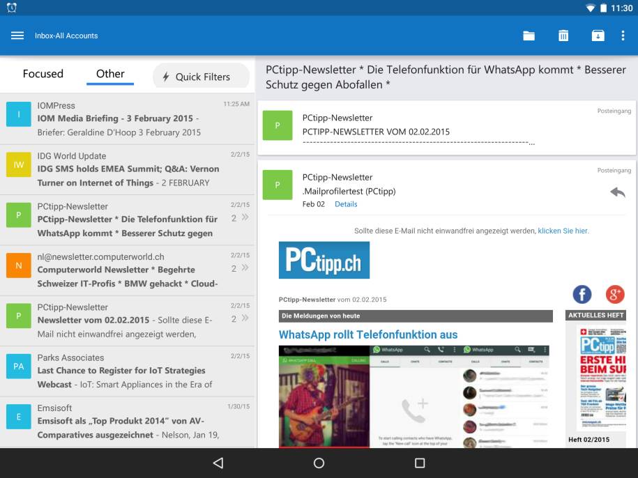The height and width of the screenshot is (478, 638).
Task: Open the WhatsApp article screenshot image
Action: (414, 396)
